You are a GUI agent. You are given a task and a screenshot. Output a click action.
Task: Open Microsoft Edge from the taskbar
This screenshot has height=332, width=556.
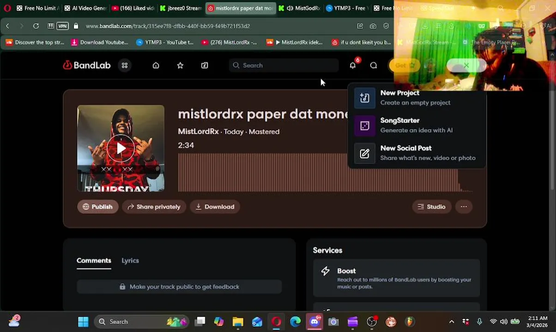tap(296, 322)
